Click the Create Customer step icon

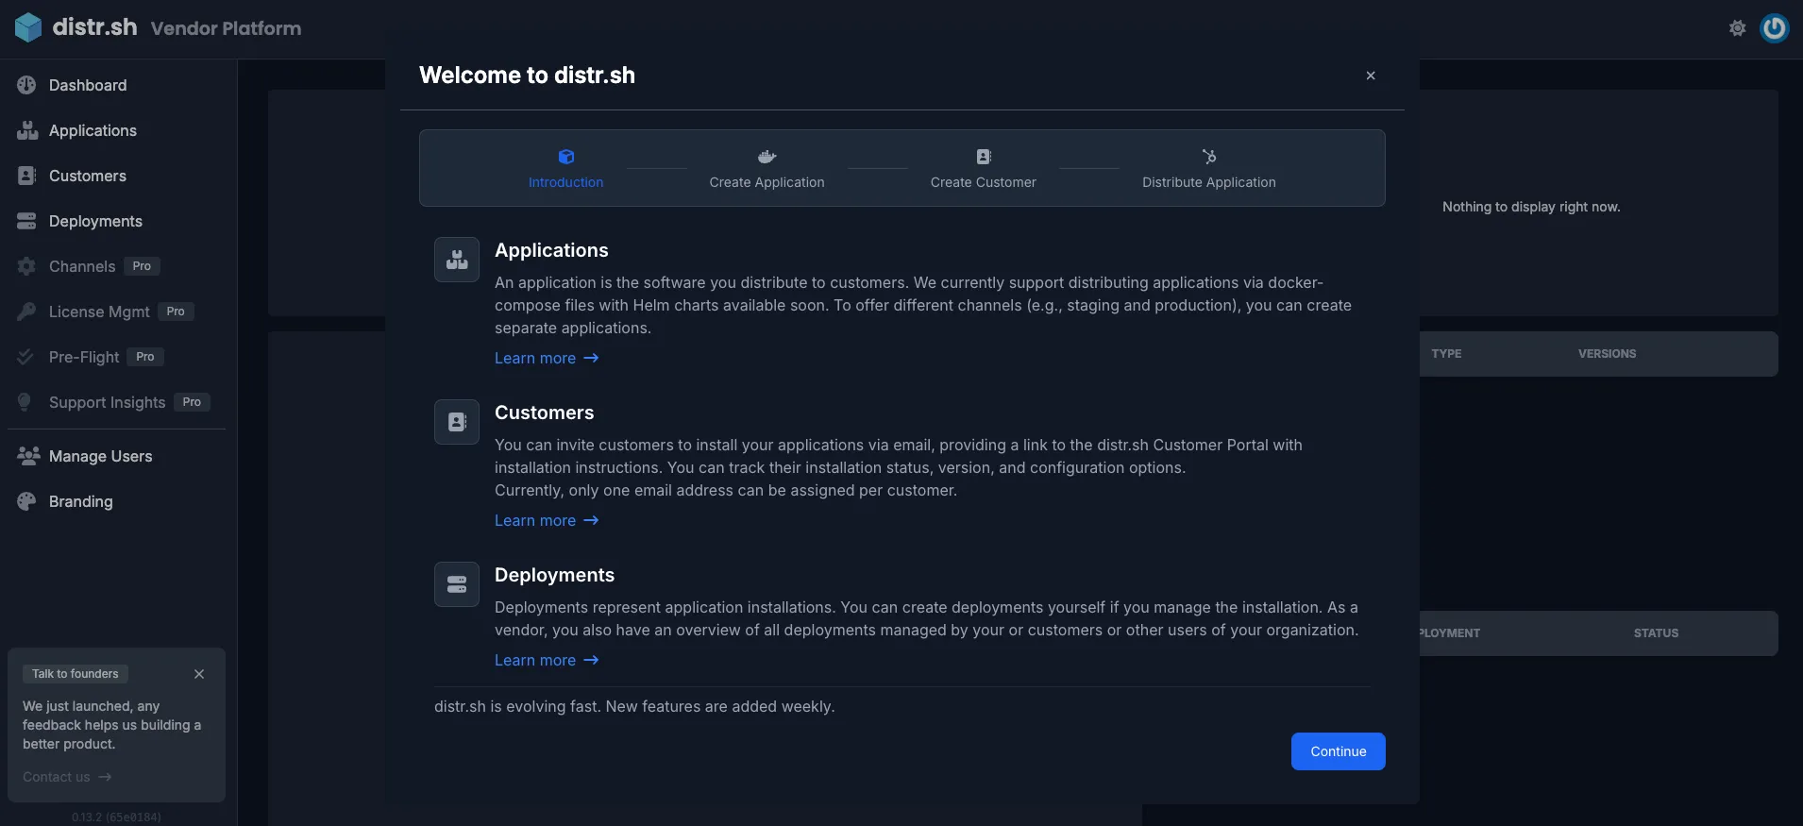(984, 157)
